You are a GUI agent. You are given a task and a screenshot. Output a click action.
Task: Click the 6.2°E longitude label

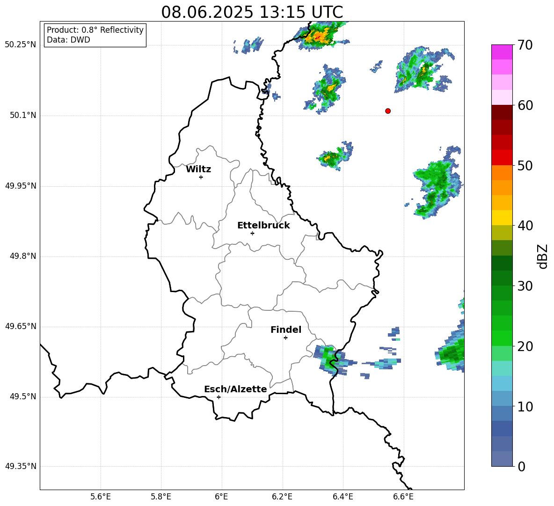(282, 497)
